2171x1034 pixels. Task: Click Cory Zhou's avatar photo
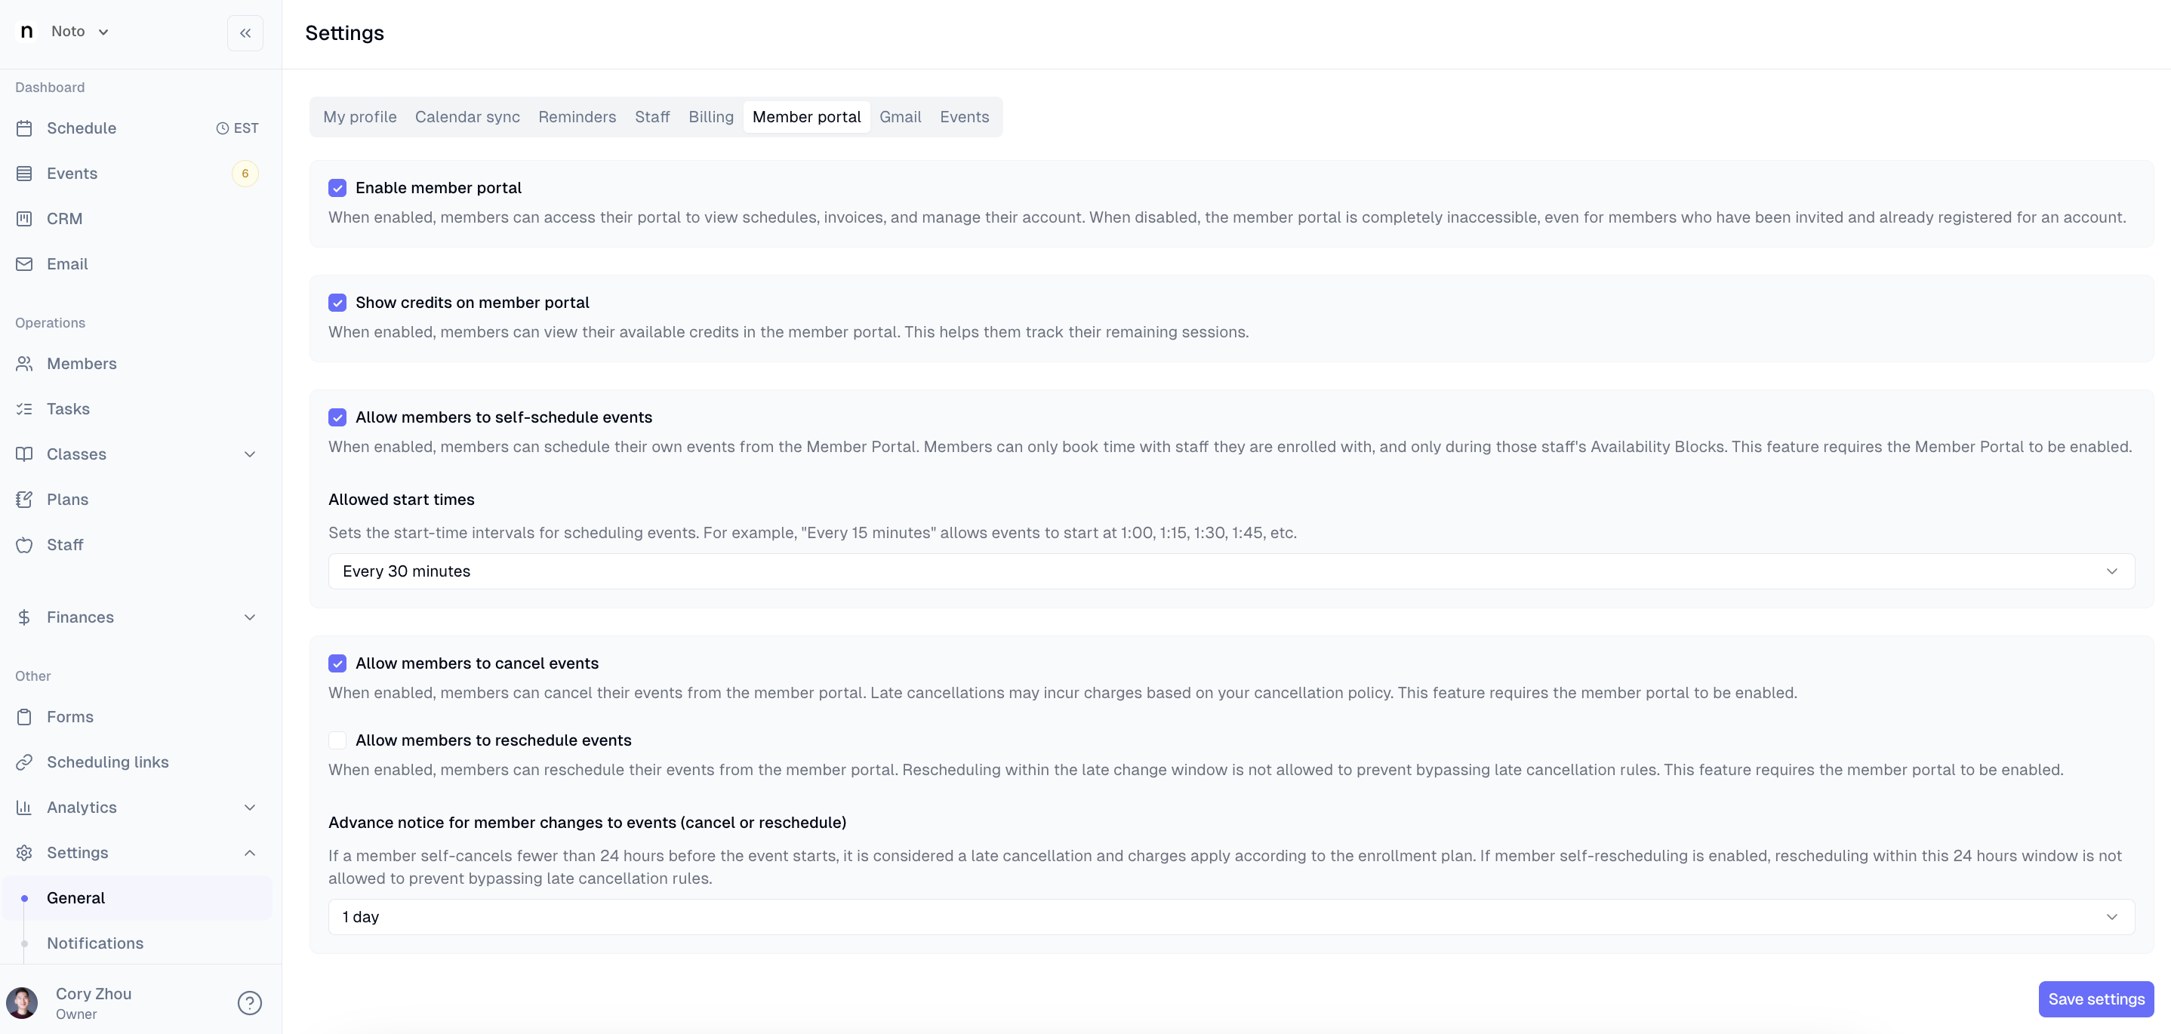[x=22, y=1003]
